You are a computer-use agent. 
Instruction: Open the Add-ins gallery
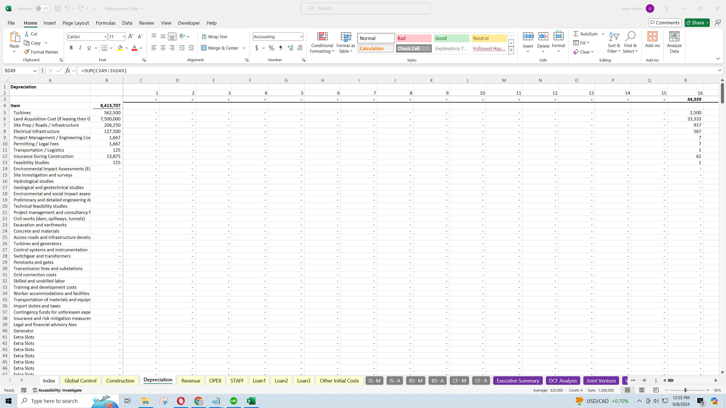click(x=652, y=40)
